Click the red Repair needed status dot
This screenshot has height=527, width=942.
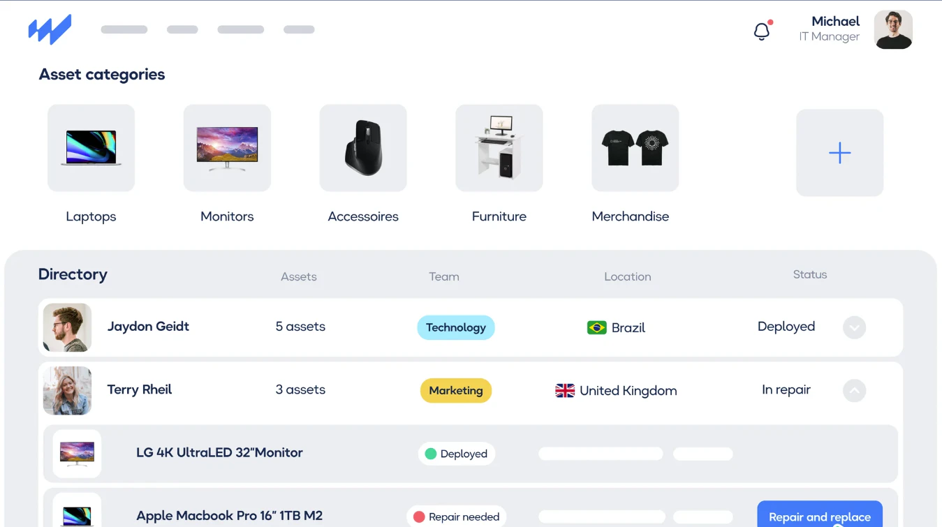coord(419,517)
